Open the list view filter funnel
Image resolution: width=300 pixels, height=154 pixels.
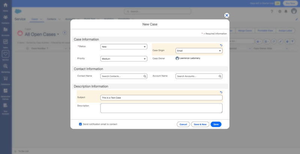(x=292, y=42)
